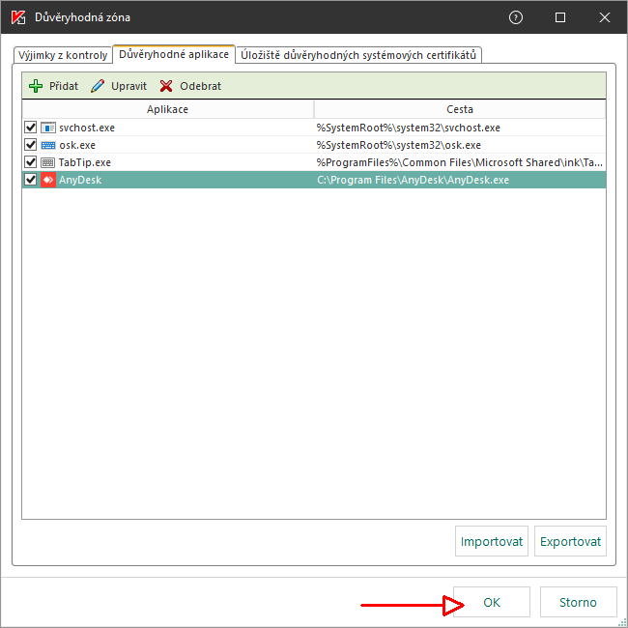Sort by the Cesta column header
The width and height of the screenshot is (628, 628).
460,109
